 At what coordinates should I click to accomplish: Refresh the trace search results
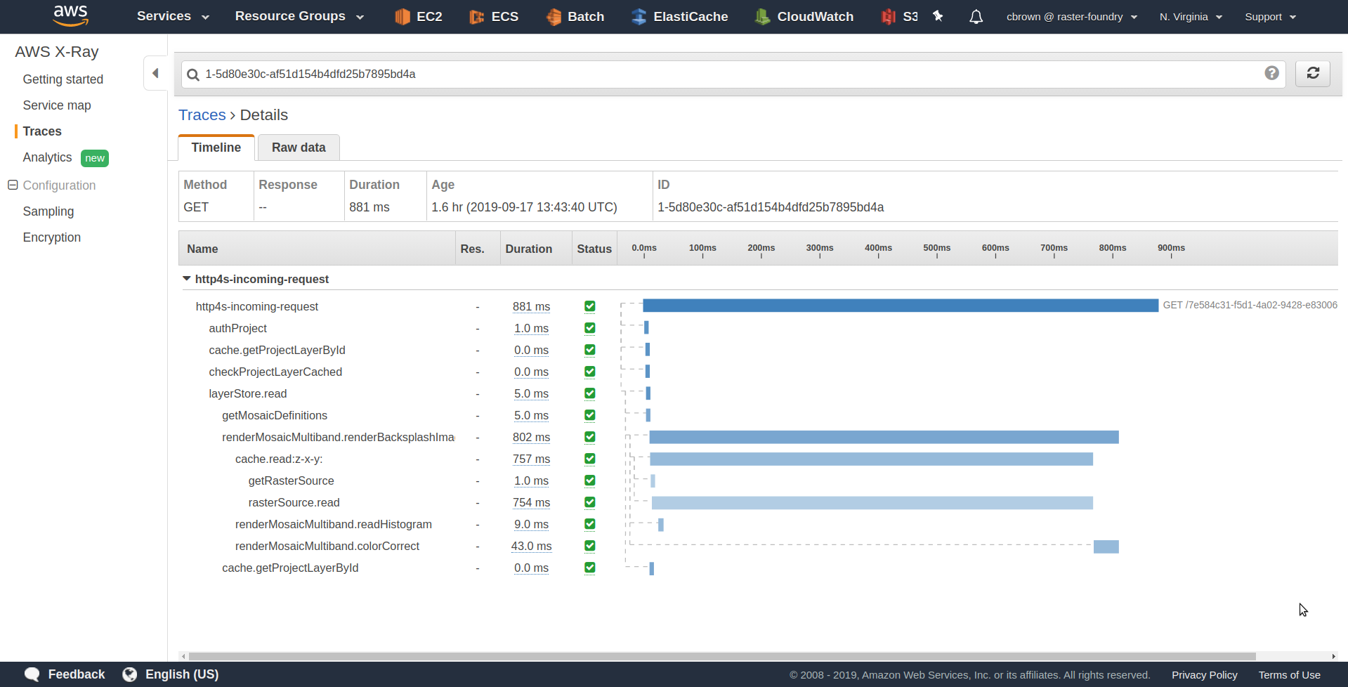[x=1312, y=73]
